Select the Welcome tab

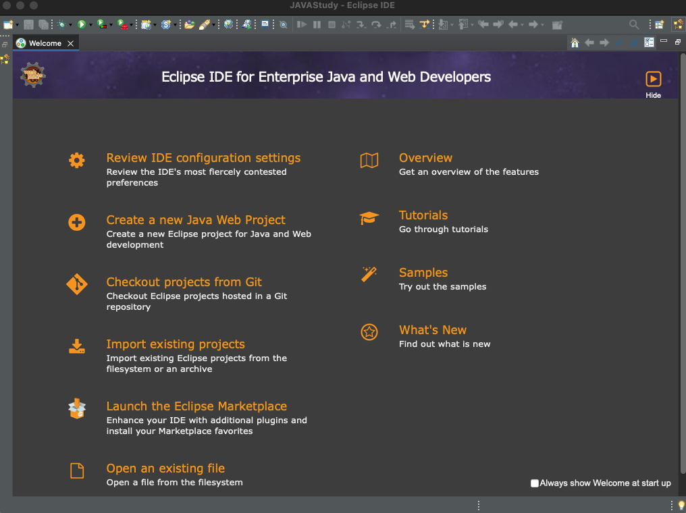(x=45, y=43)
